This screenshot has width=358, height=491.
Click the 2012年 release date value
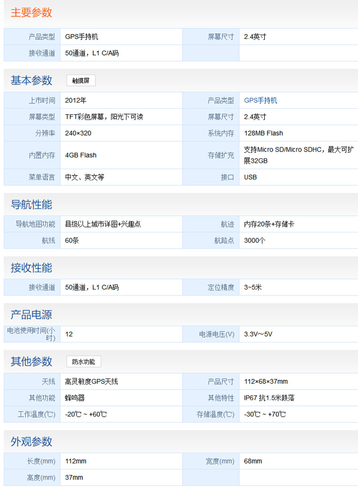coord(76,100)
